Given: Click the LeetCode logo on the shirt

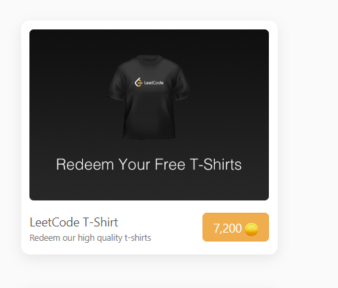Looking at the screenshot, I should click(x=138, y=82).
